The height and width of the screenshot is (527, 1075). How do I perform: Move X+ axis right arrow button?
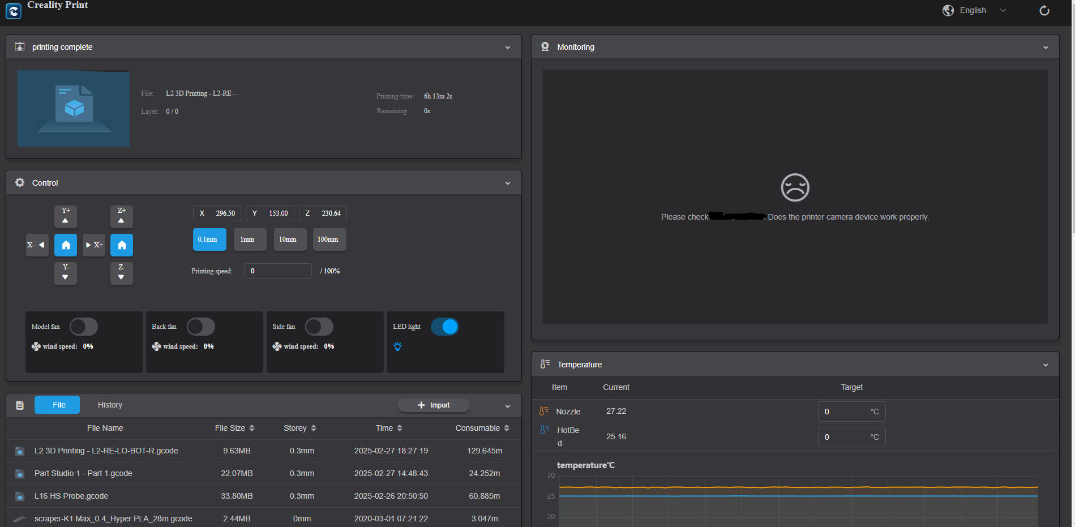[x=94, y=245]
